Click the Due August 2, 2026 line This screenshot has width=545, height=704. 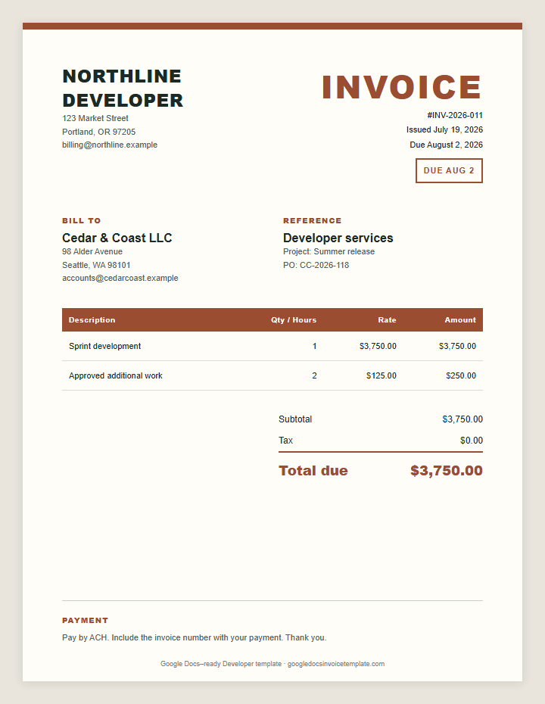tap(447, 145)
